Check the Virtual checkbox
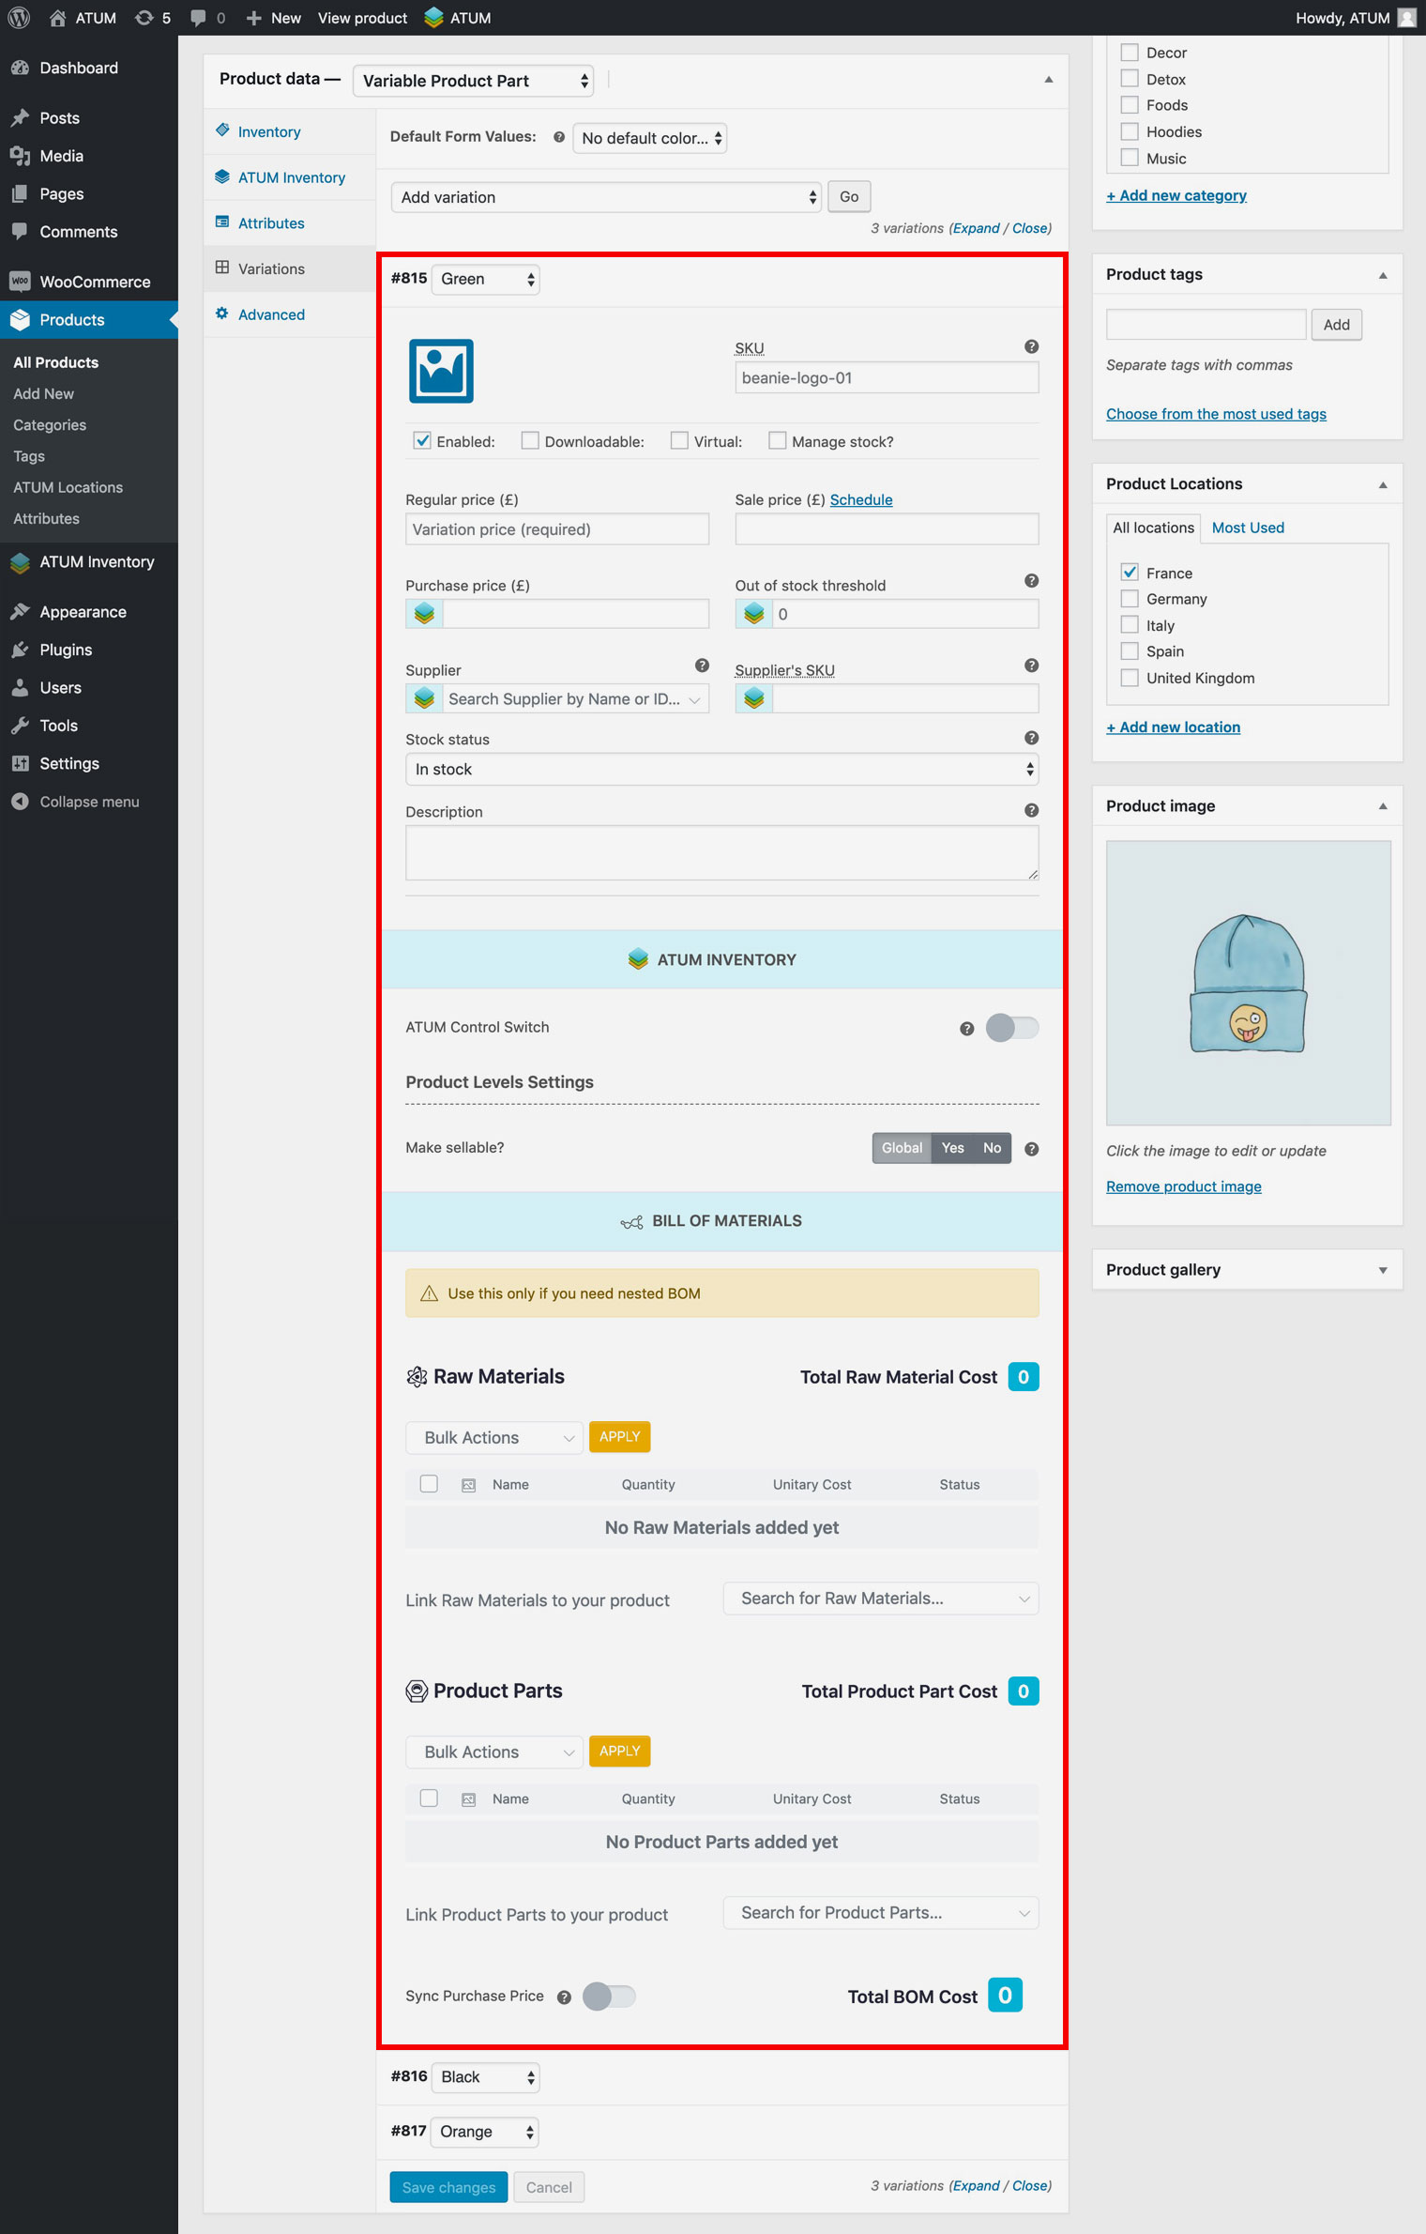 (x=679, y=440)
